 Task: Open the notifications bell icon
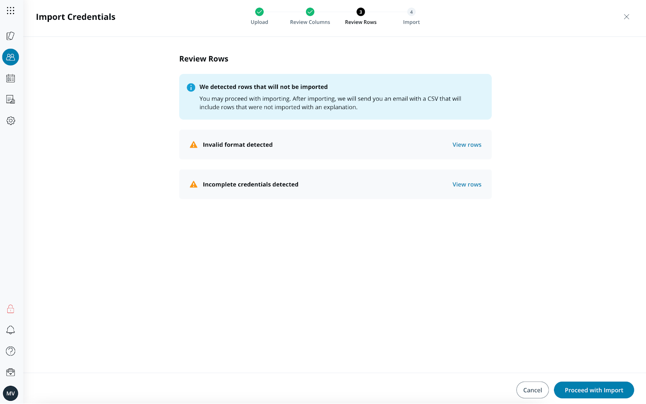tap(10, 330)
